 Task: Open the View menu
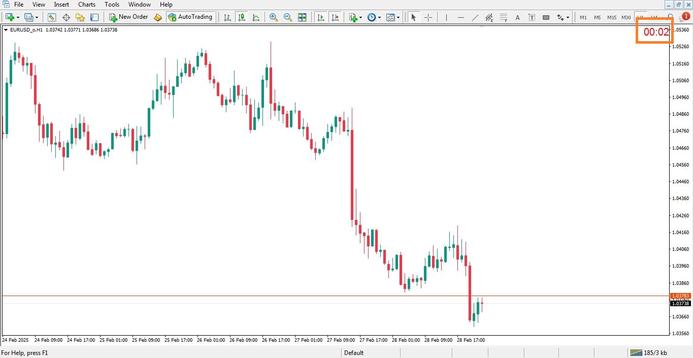pyautogui.click(x=39, y=5)
